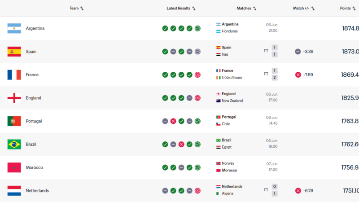This screenshot has height=202, width=359.
Task: Click FT label in Spain's match
Action: click(266, 51)
